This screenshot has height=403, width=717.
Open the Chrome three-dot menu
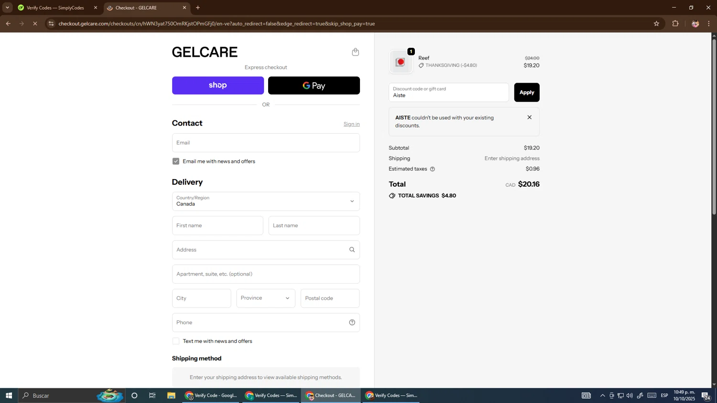[x=709, y=23]
